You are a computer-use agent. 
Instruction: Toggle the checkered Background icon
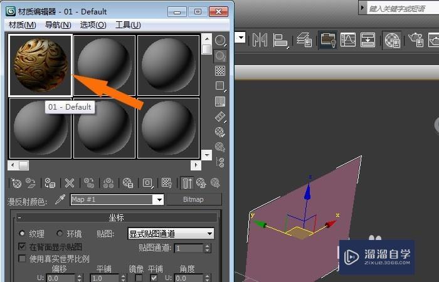(220, 71)
